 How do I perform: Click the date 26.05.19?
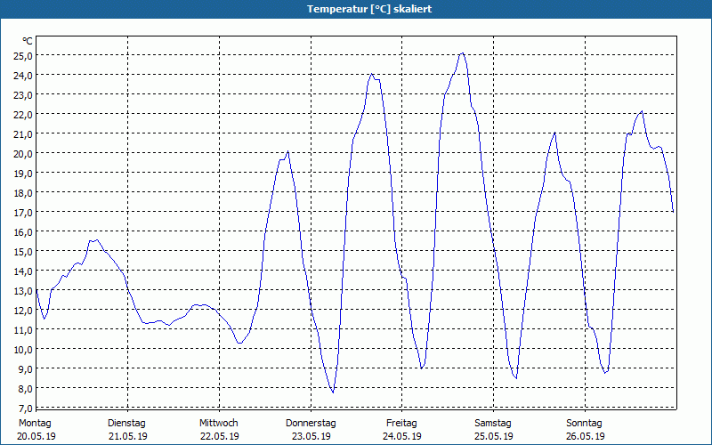pos(586,436)
